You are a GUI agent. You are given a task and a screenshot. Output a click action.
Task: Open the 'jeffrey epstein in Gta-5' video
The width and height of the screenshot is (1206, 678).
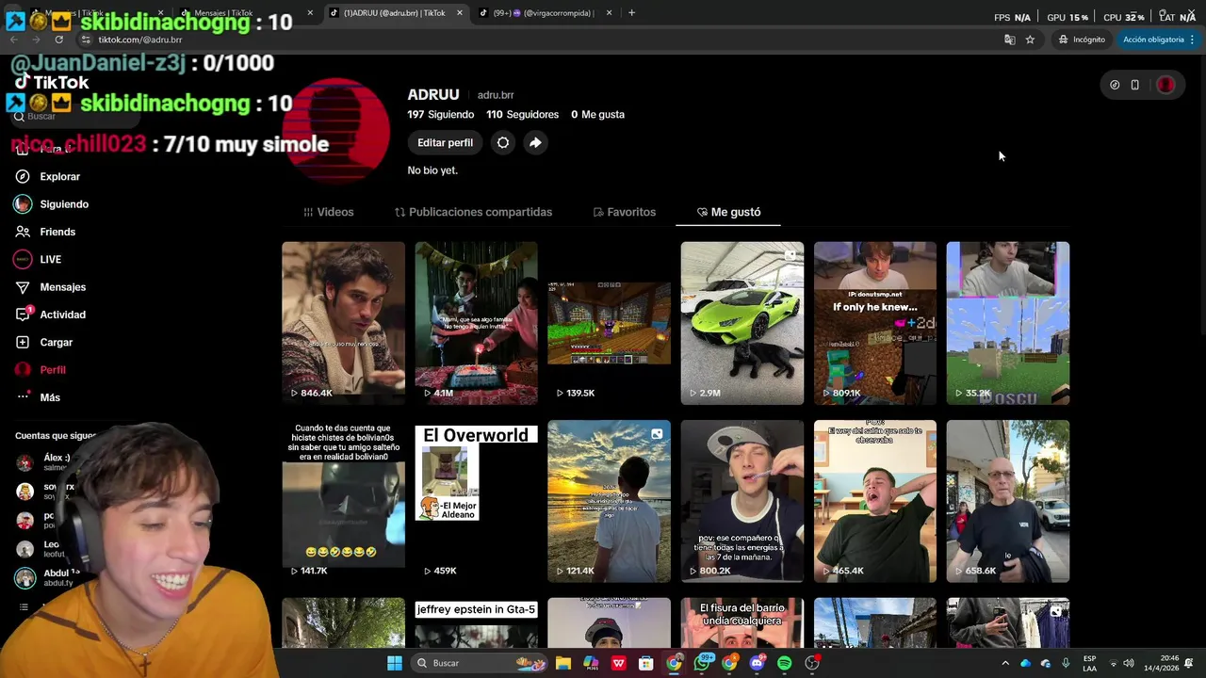coord(476,622)
